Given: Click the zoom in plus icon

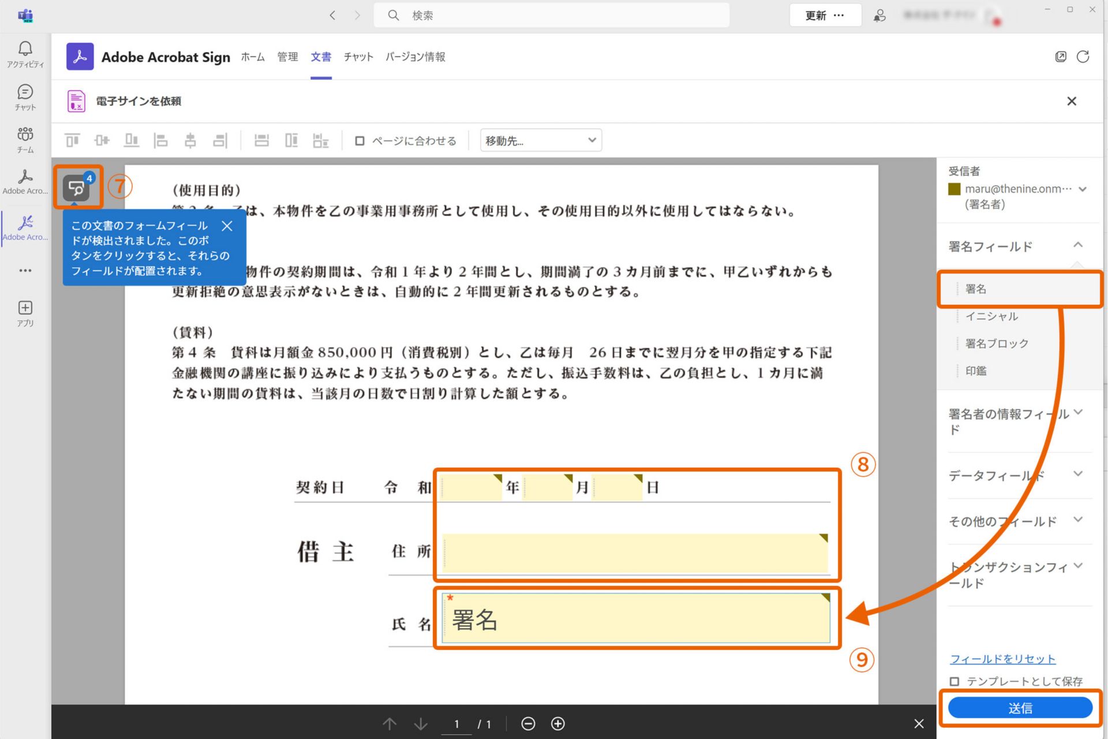Looking at the screenshot, I should tap(557, 723).
